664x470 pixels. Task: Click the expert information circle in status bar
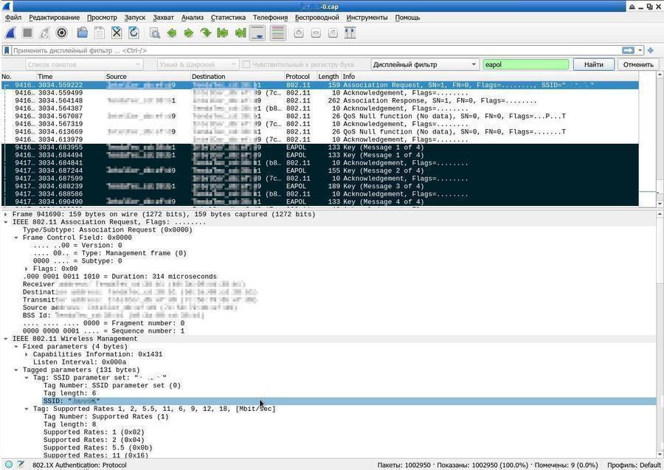click(x=9, y=465)
